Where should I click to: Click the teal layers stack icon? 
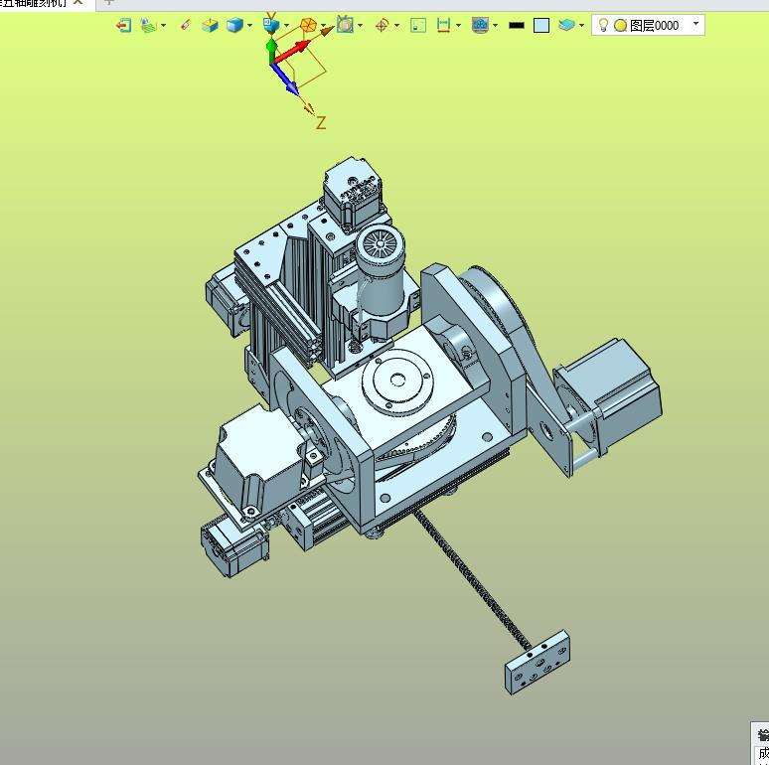[566, 25]
